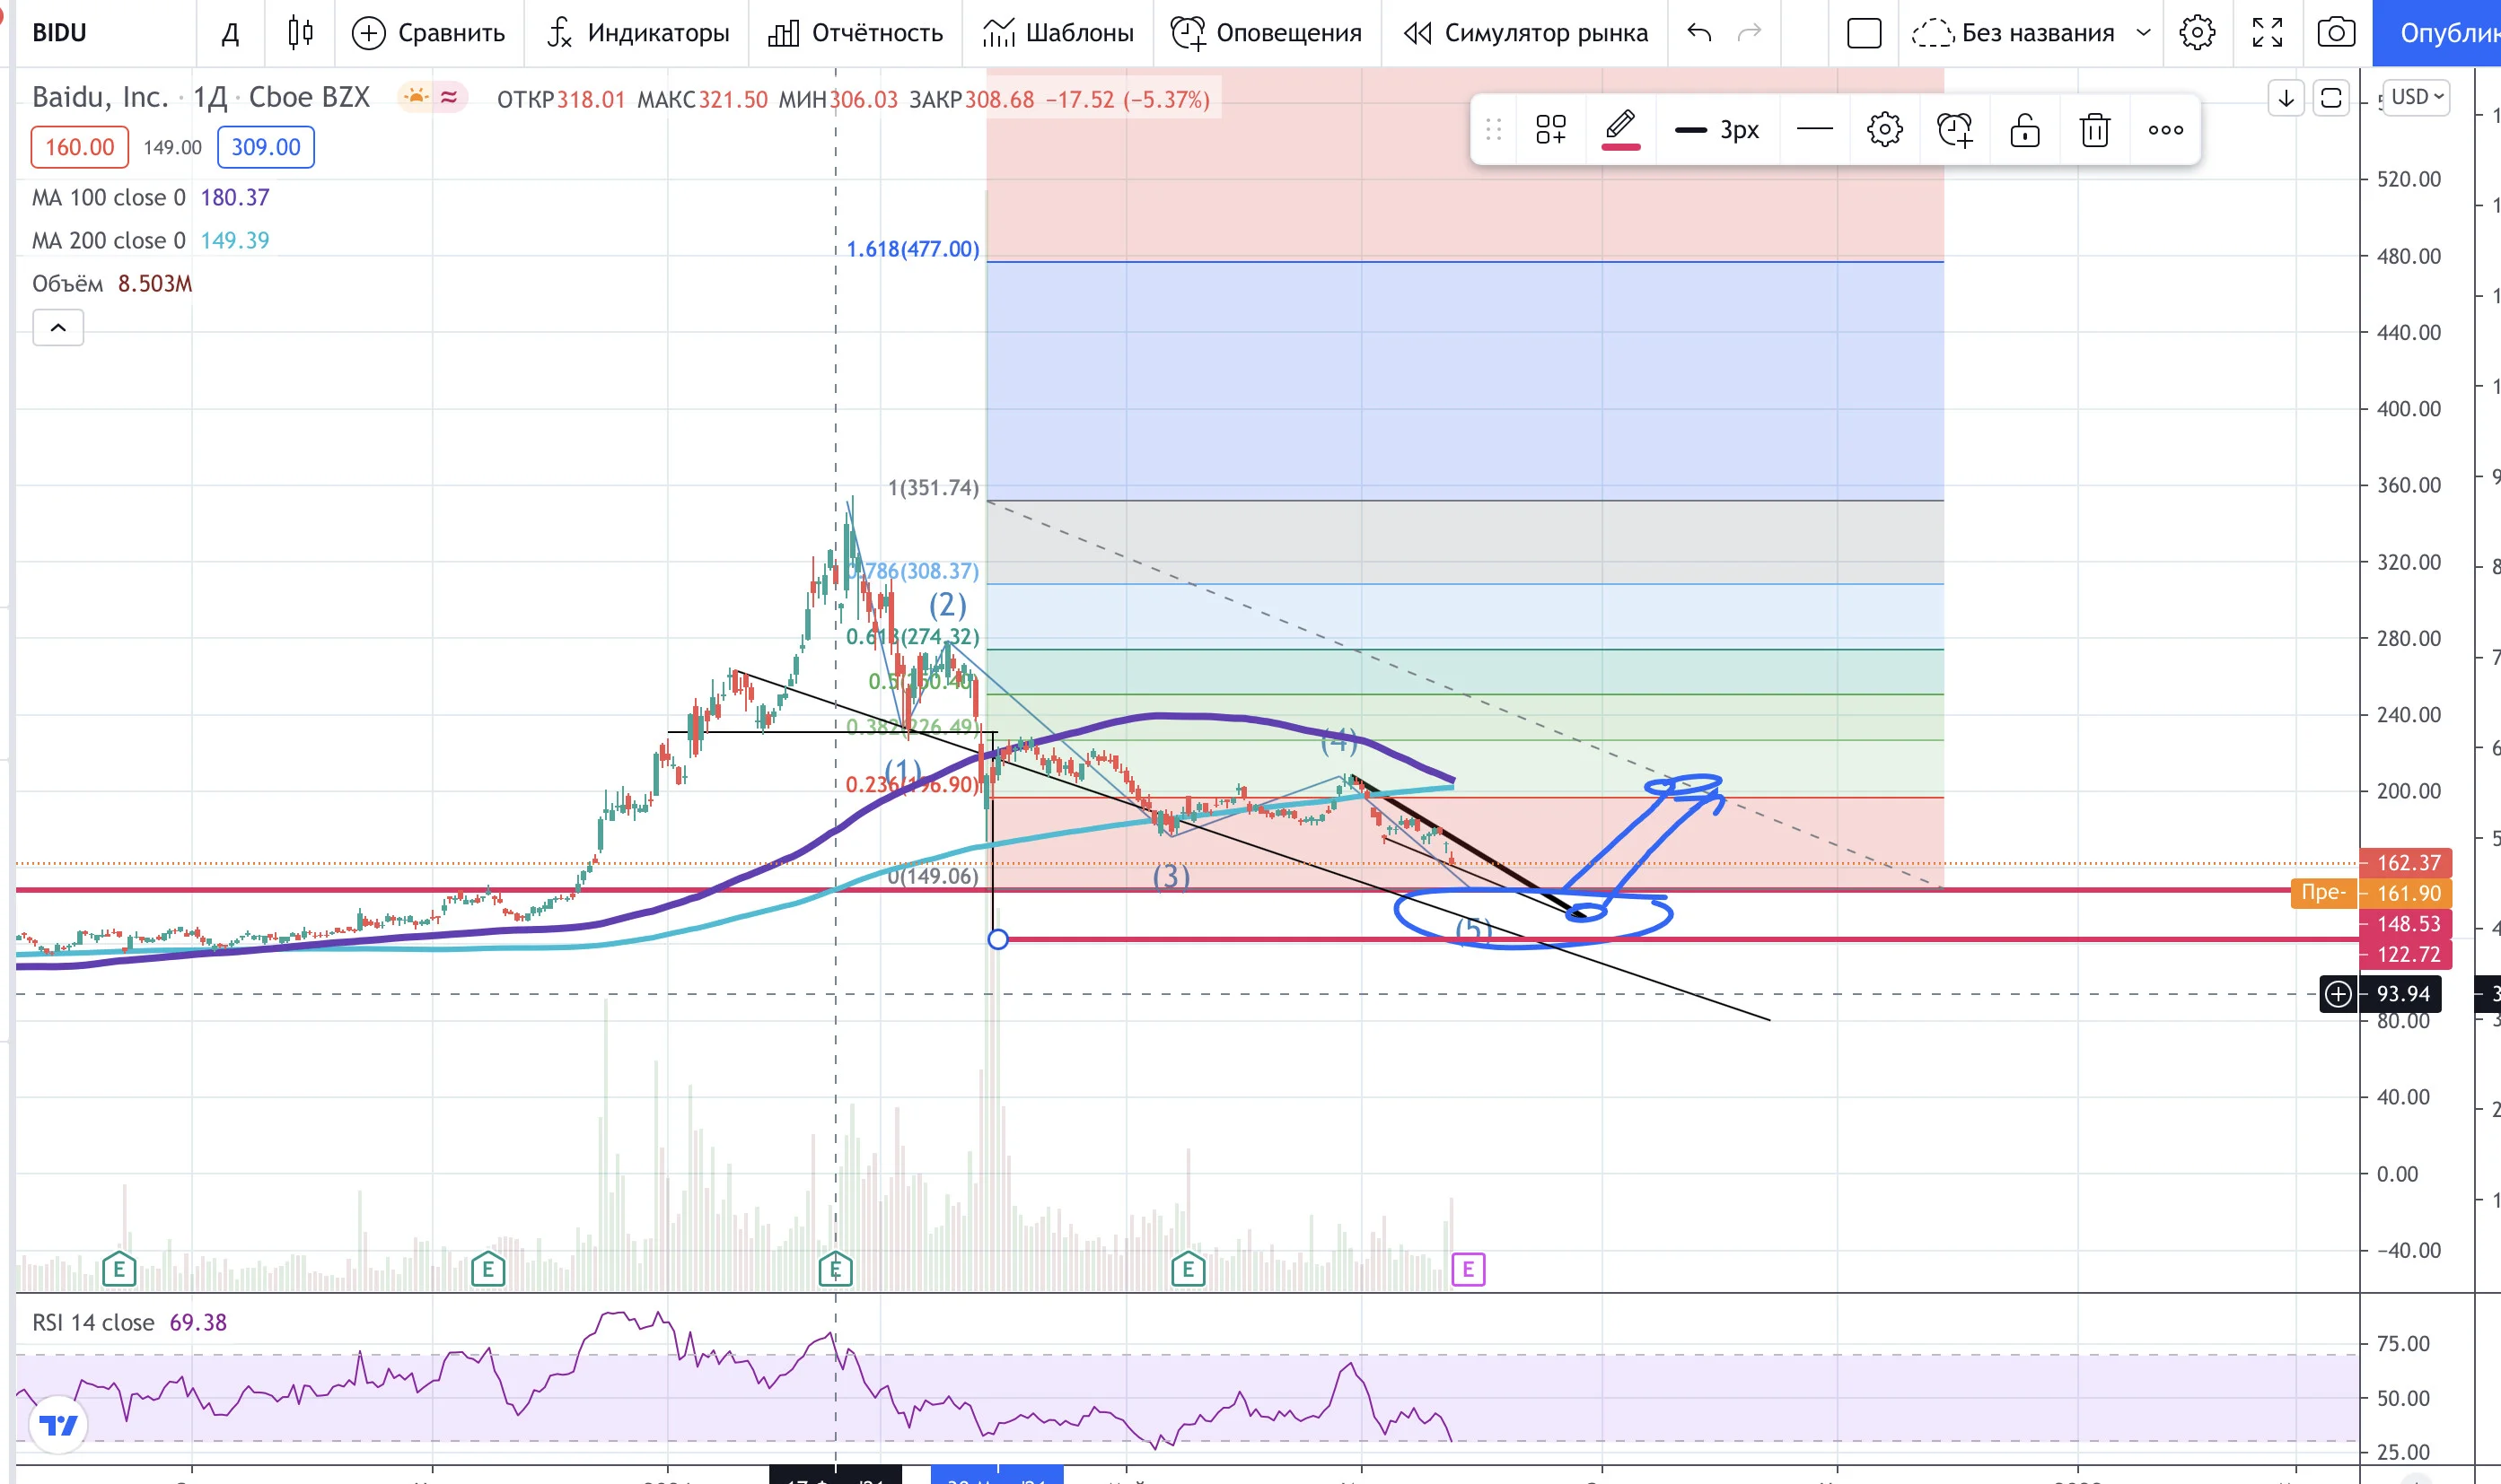Click the TradingView logo

tap(58, 1425)
